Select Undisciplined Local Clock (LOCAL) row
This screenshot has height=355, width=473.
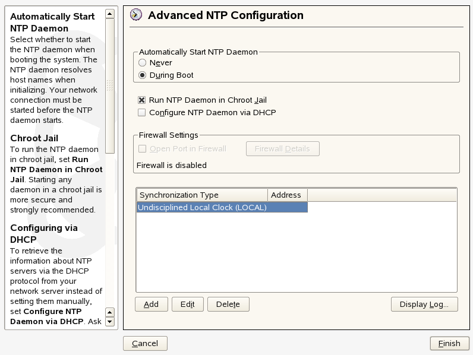pyautogui.click(x=222, y=208)
